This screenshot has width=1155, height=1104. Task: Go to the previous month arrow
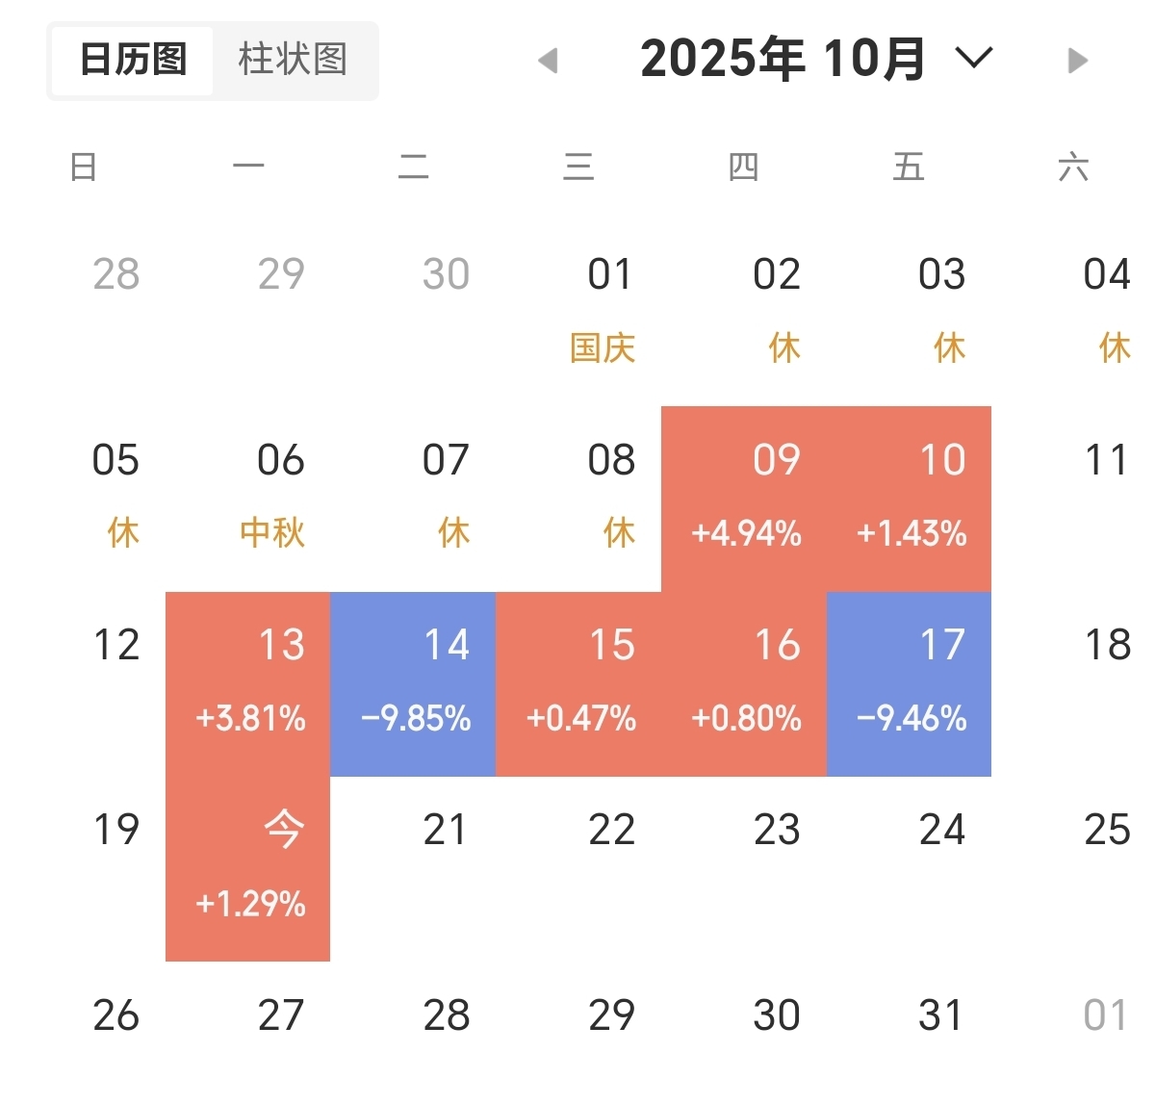point(548,61)
